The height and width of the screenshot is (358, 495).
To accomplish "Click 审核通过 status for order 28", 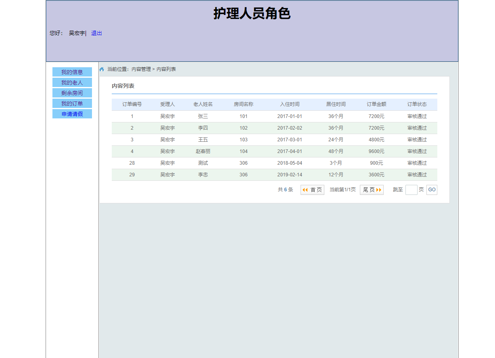I will tap(417, 163).
